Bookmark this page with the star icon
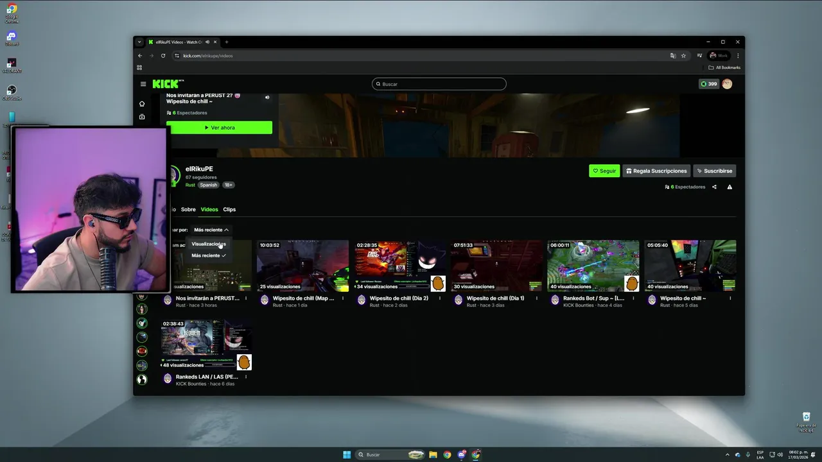The width and height of the screenshot is (822, 462). (683, 56)
